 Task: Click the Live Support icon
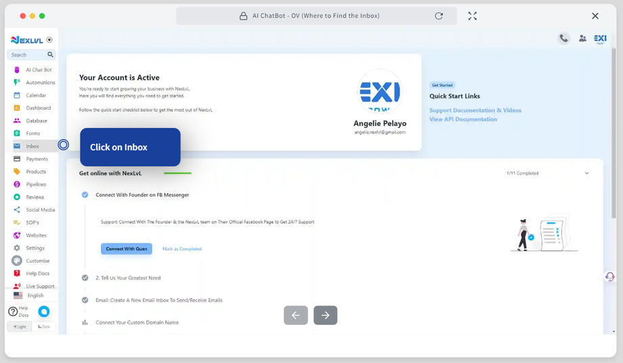pos(17,286)
